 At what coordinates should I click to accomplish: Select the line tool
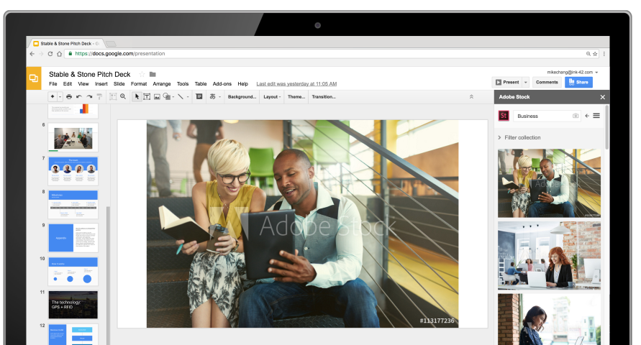181,97
